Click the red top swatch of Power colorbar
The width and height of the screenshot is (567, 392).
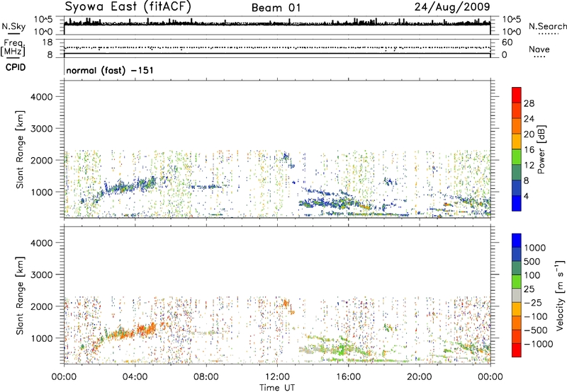click(517, 95)
